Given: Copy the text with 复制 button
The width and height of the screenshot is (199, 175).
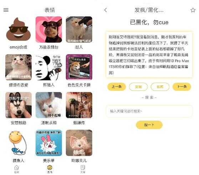Looking at the screenshot, I should click(x=138, y=87).
